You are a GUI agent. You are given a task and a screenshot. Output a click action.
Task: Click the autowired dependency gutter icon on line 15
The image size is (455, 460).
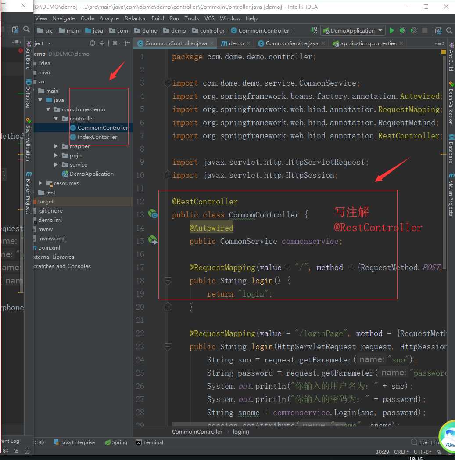[153, 240]
